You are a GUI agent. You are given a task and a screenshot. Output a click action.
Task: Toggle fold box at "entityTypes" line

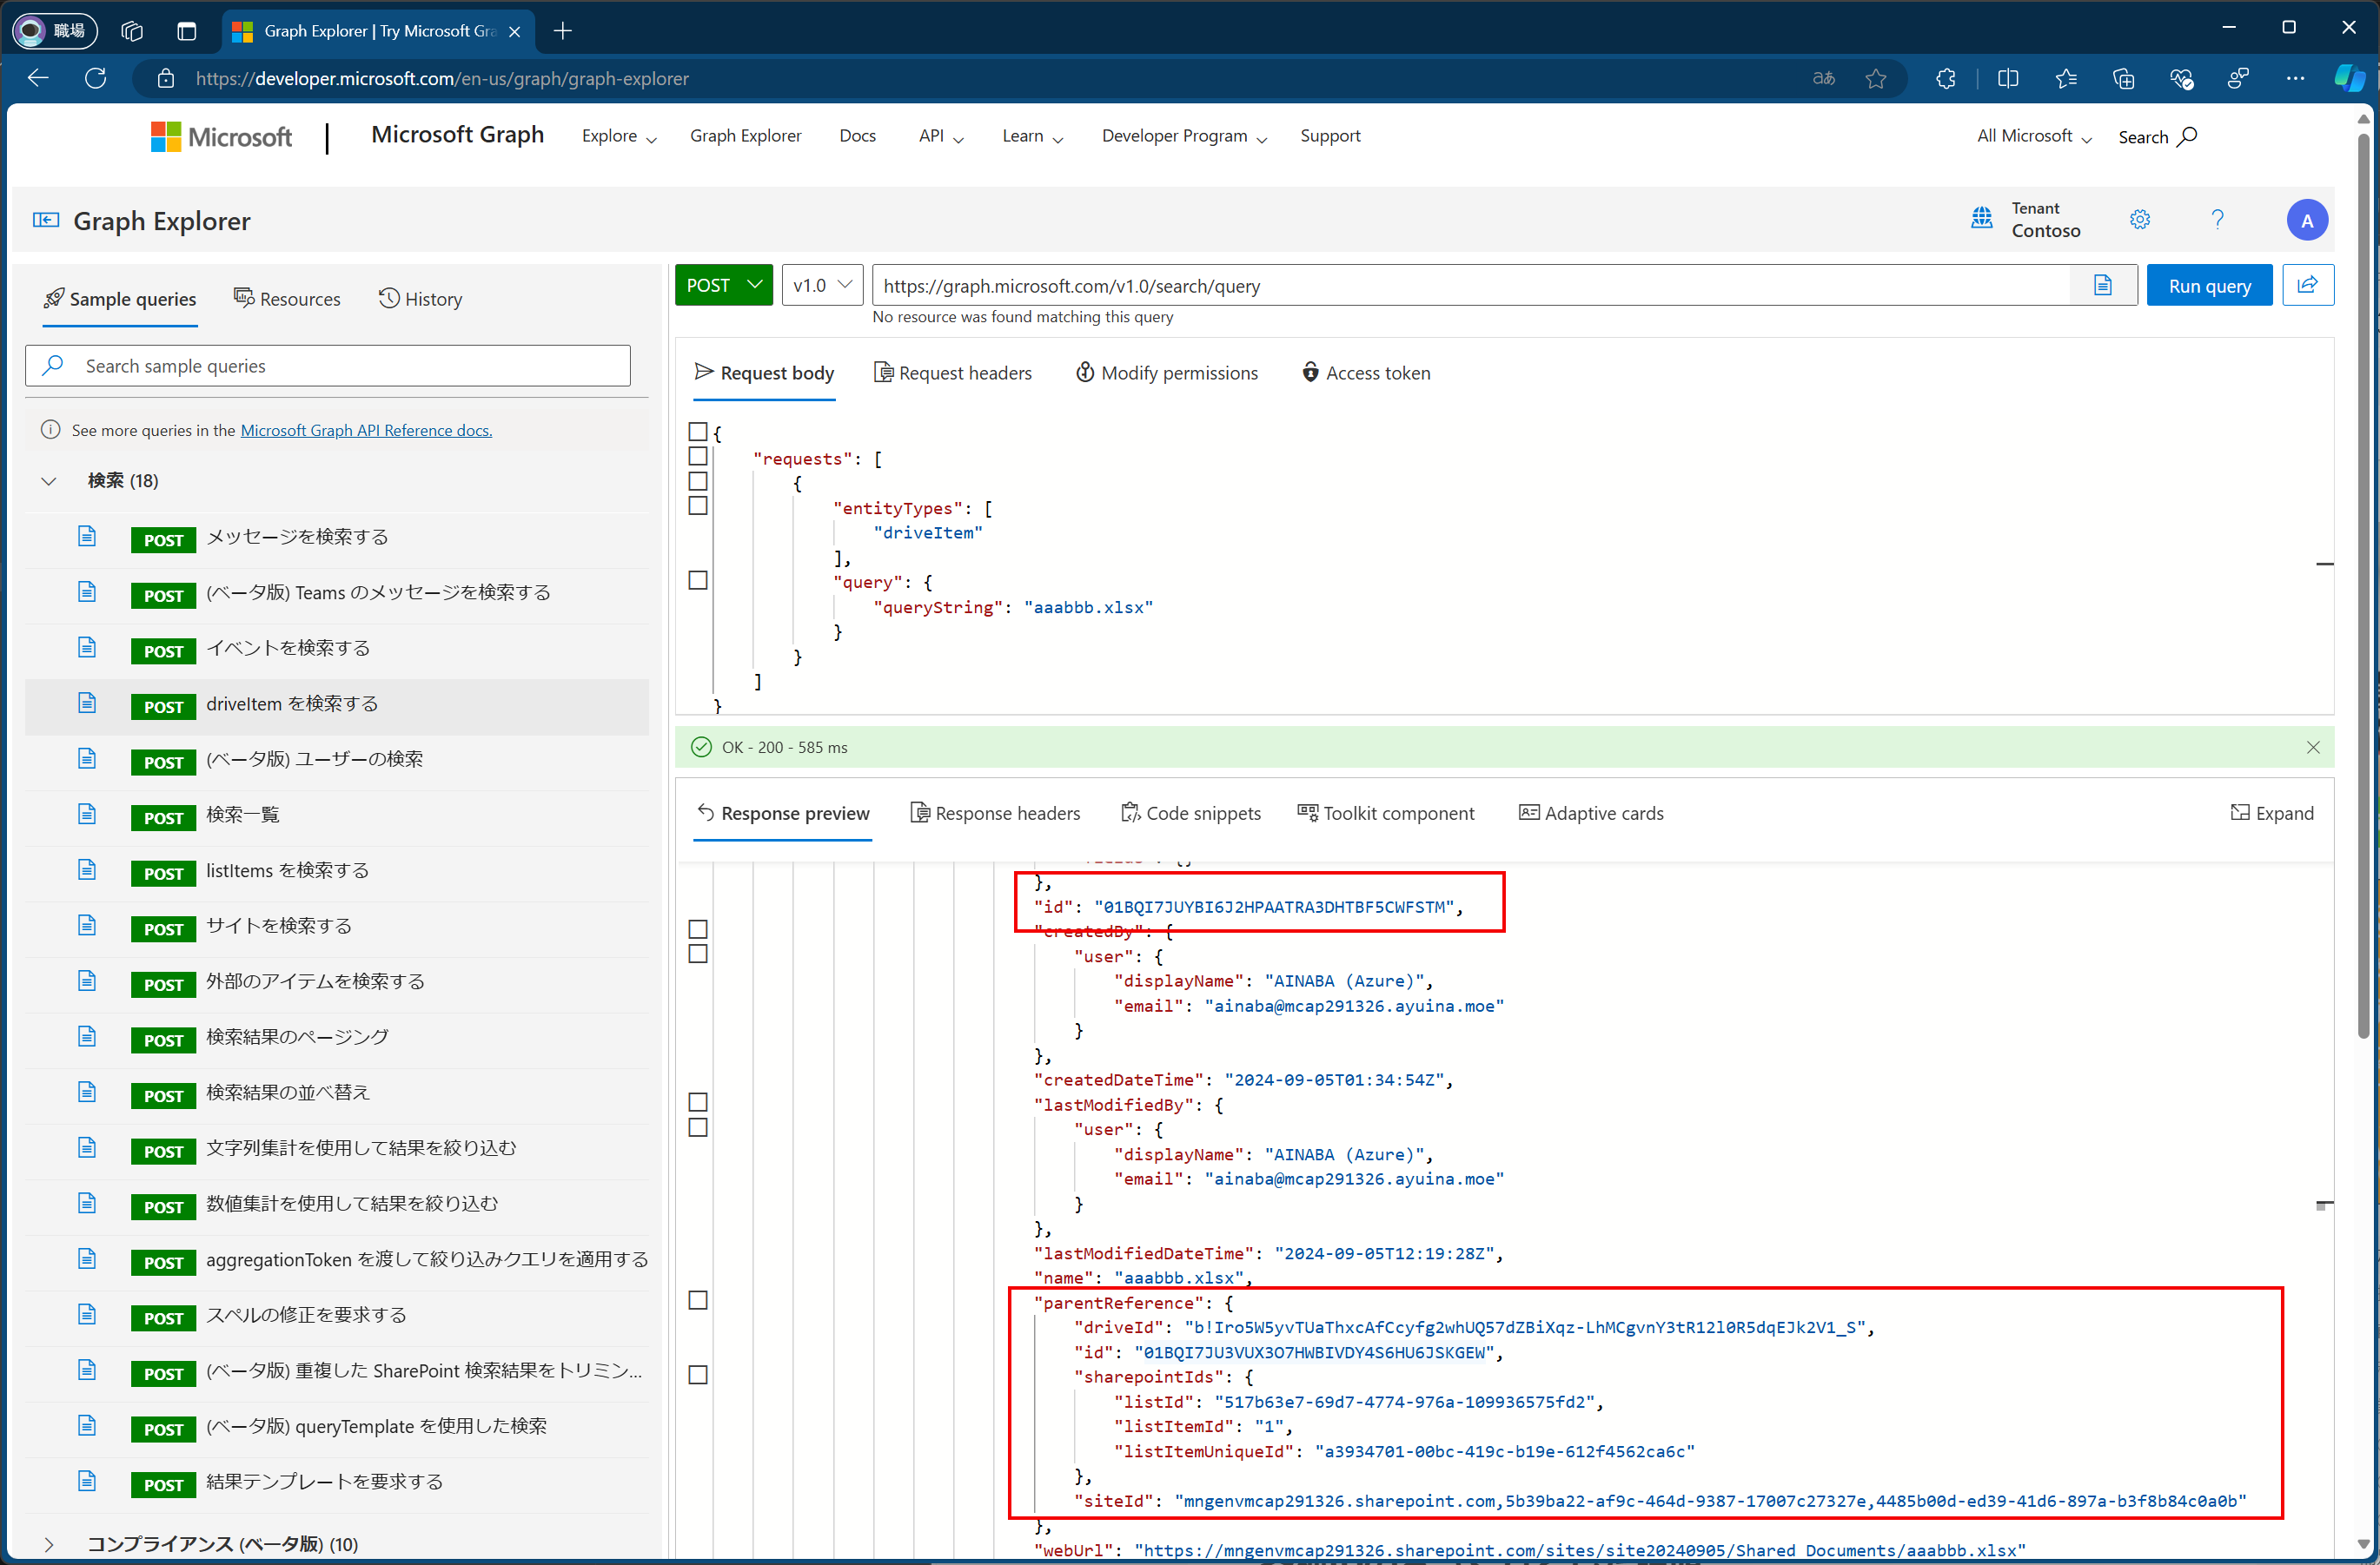[698, 505]
